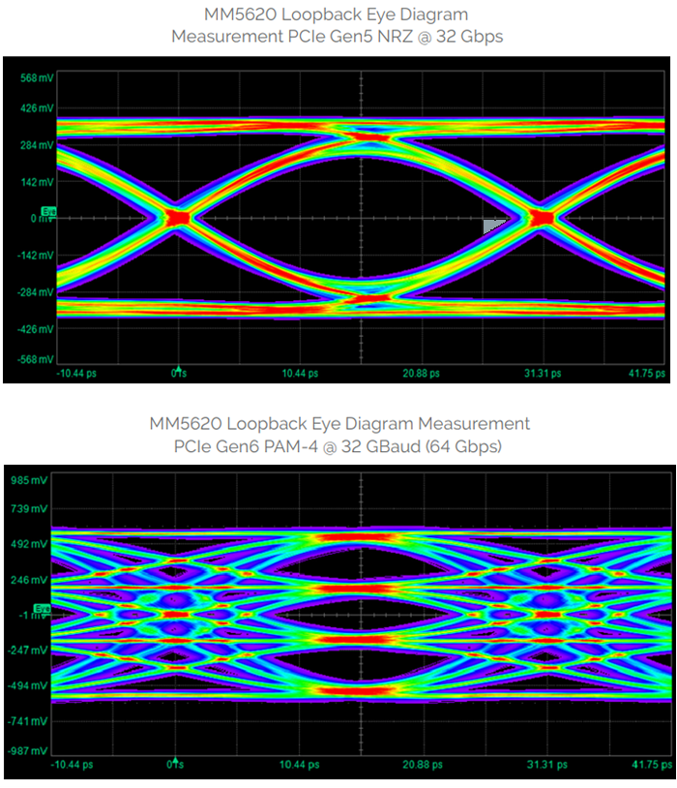This screenshot has width=677, height=788.
Task: Click the right red crossing point of the NRZ eye
Action: (543, 218)
